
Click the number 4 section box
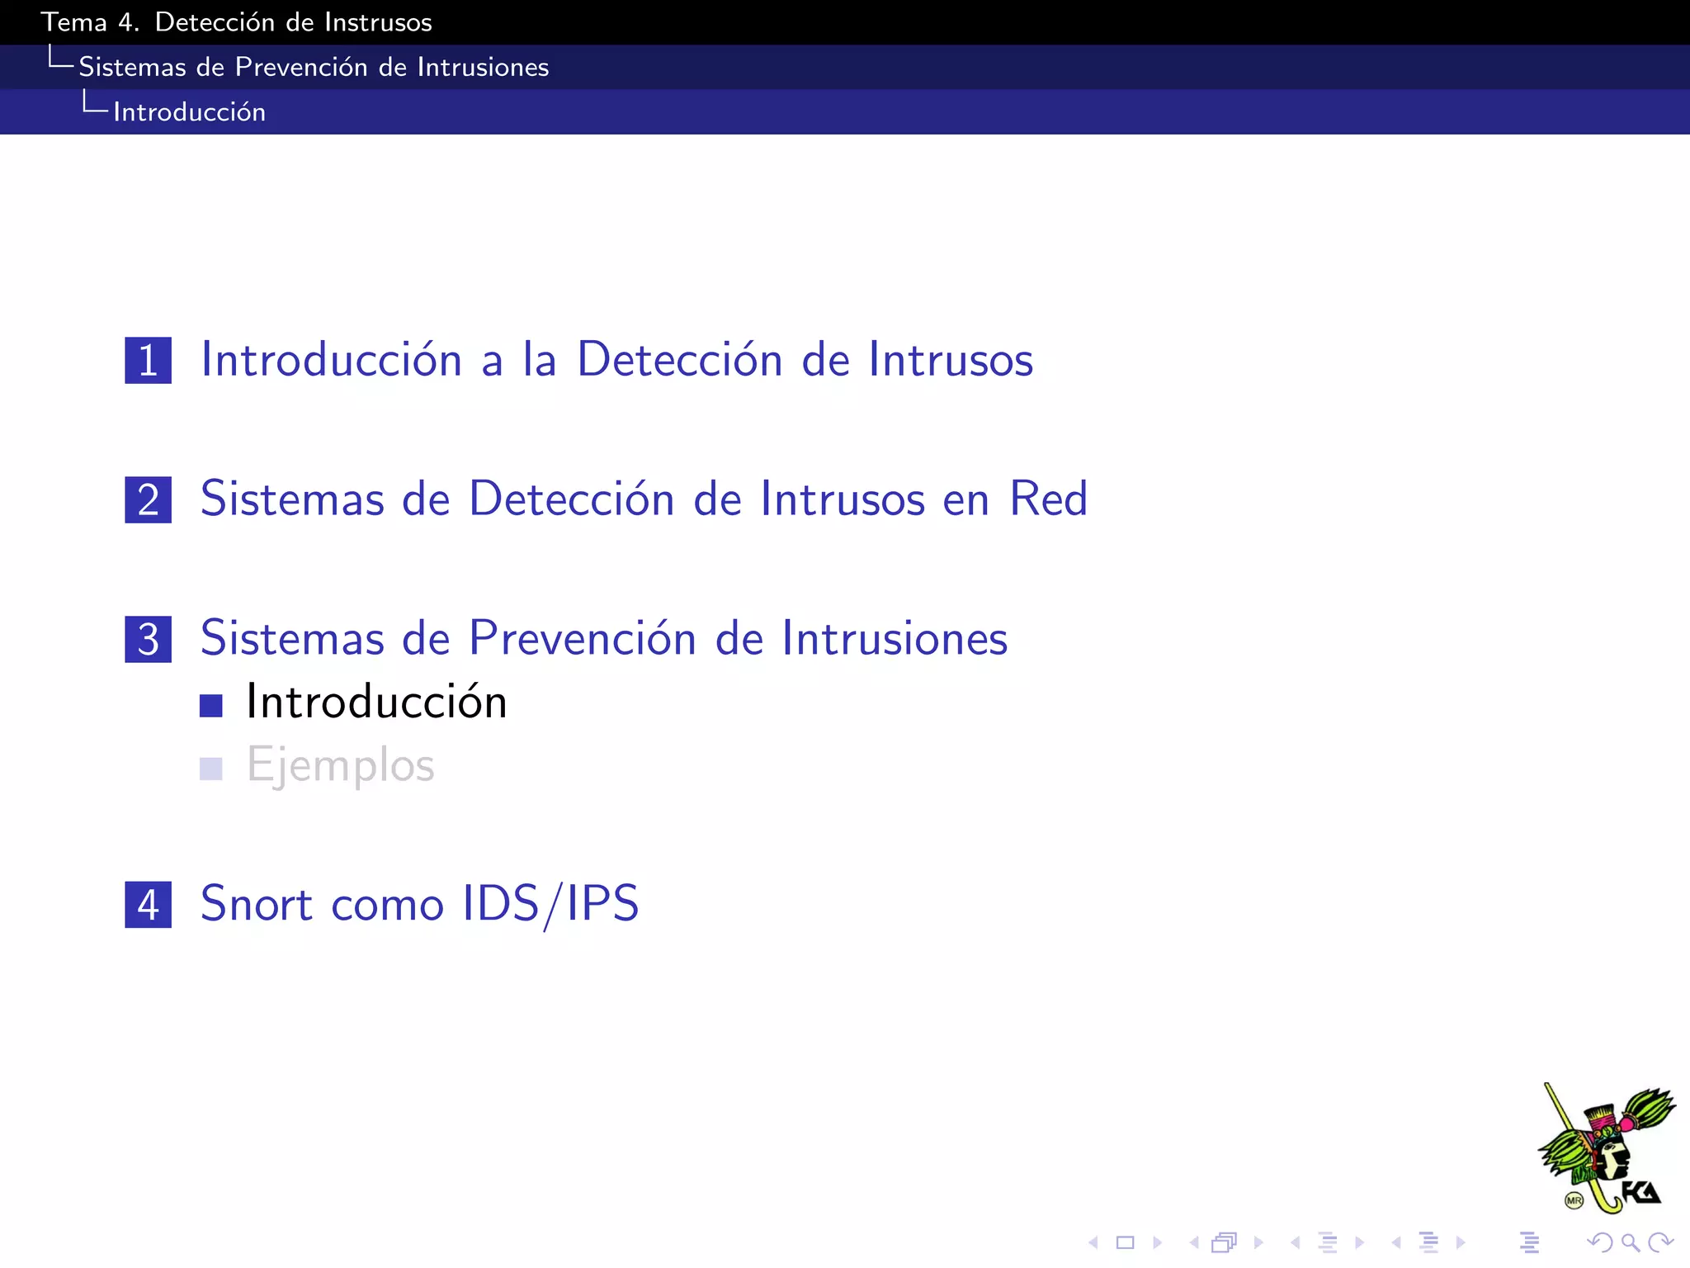tap(149, 904)
